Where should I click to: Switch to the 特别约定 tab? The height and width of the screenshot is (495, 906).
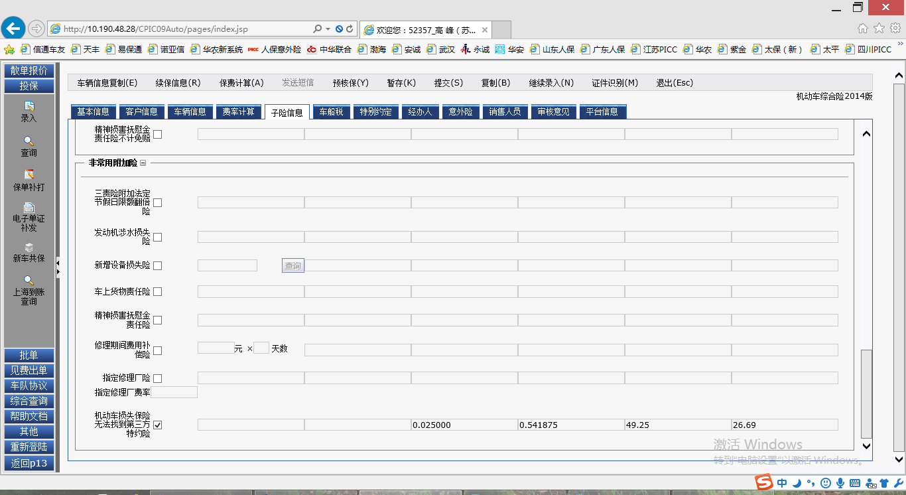coord(376,111)
